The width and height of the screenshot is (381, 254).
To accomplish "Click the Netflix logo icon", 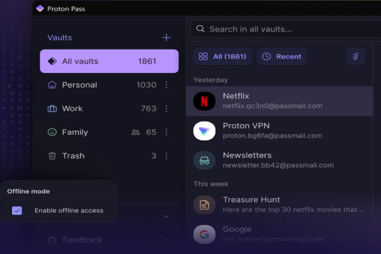I will click(x=205, y=101).
